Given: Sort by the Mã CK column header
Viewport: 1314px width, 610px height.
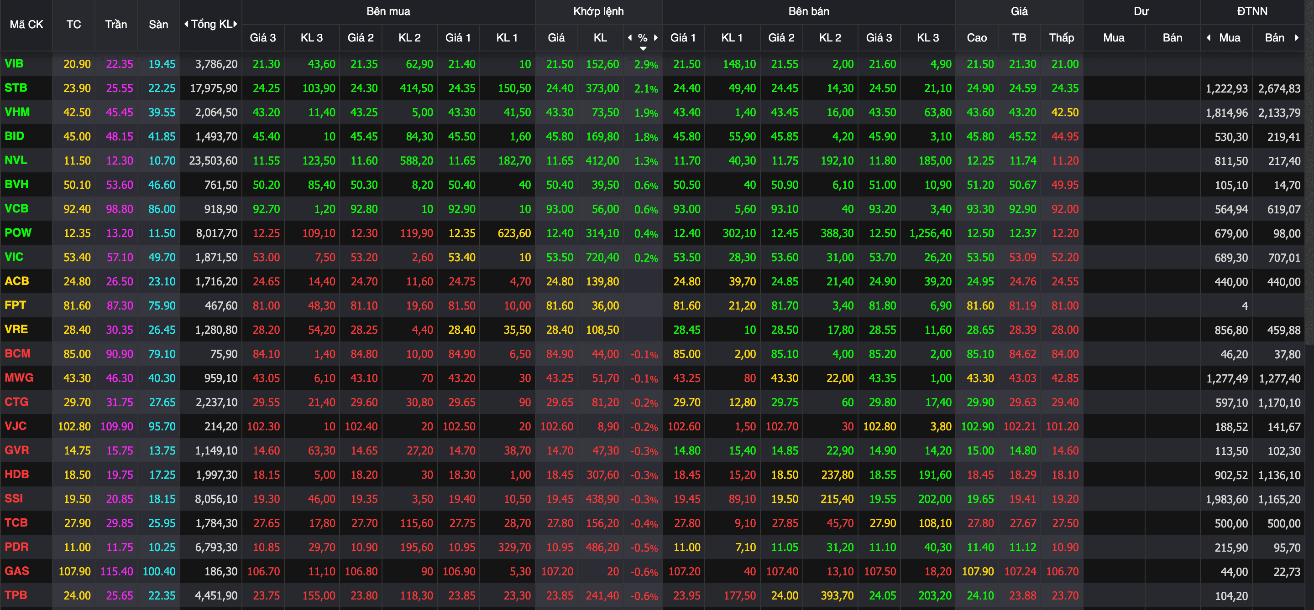Looking at the screenshot, I should (26, 25).
